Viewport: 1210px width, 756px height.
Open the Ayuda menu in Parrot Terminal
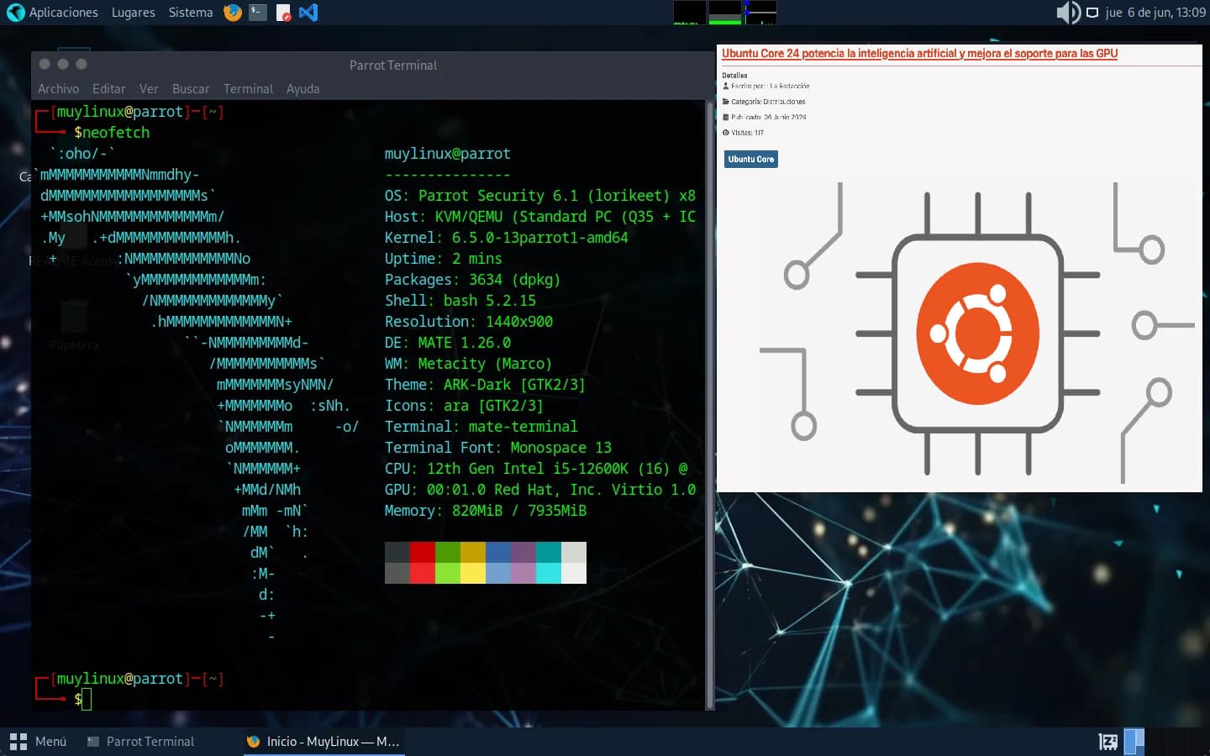302,89
